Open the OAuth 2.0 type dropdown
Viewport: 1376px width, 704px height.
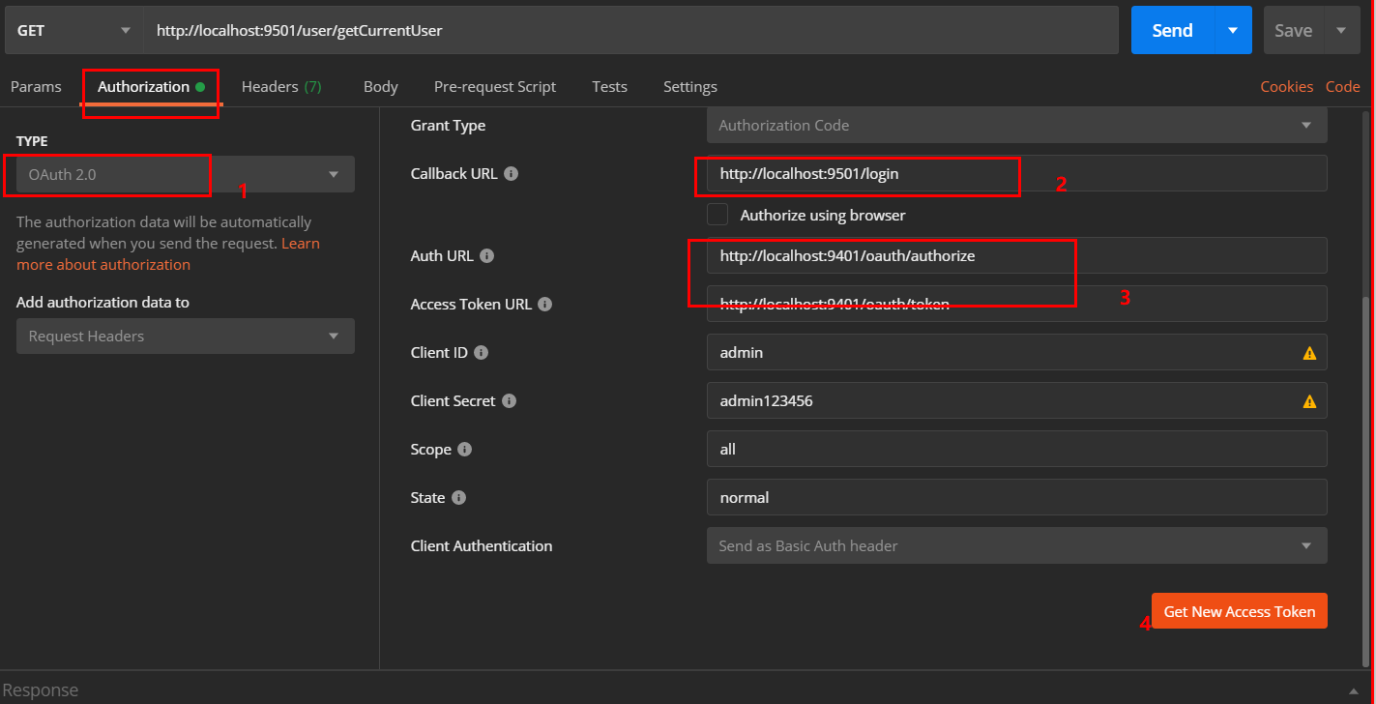coord(186,175)
